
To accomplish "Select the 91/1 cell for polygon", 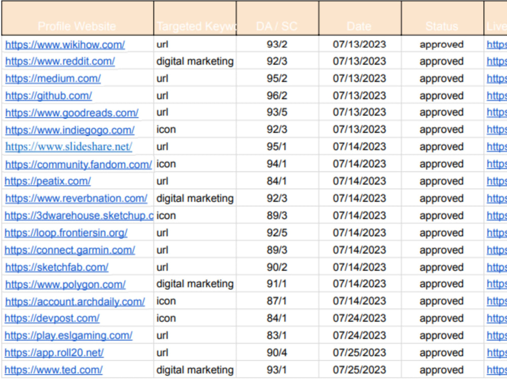I will (277, 284).
